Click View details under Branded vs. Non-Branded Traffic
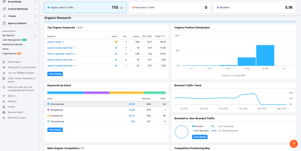Viewport: 301px width, 151px height. 200,137
